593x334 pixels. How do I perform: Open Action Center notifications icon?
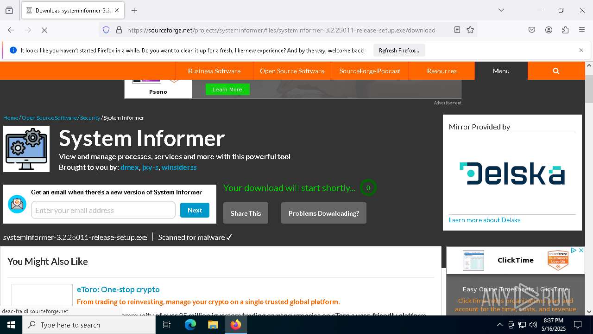(578, 325)
